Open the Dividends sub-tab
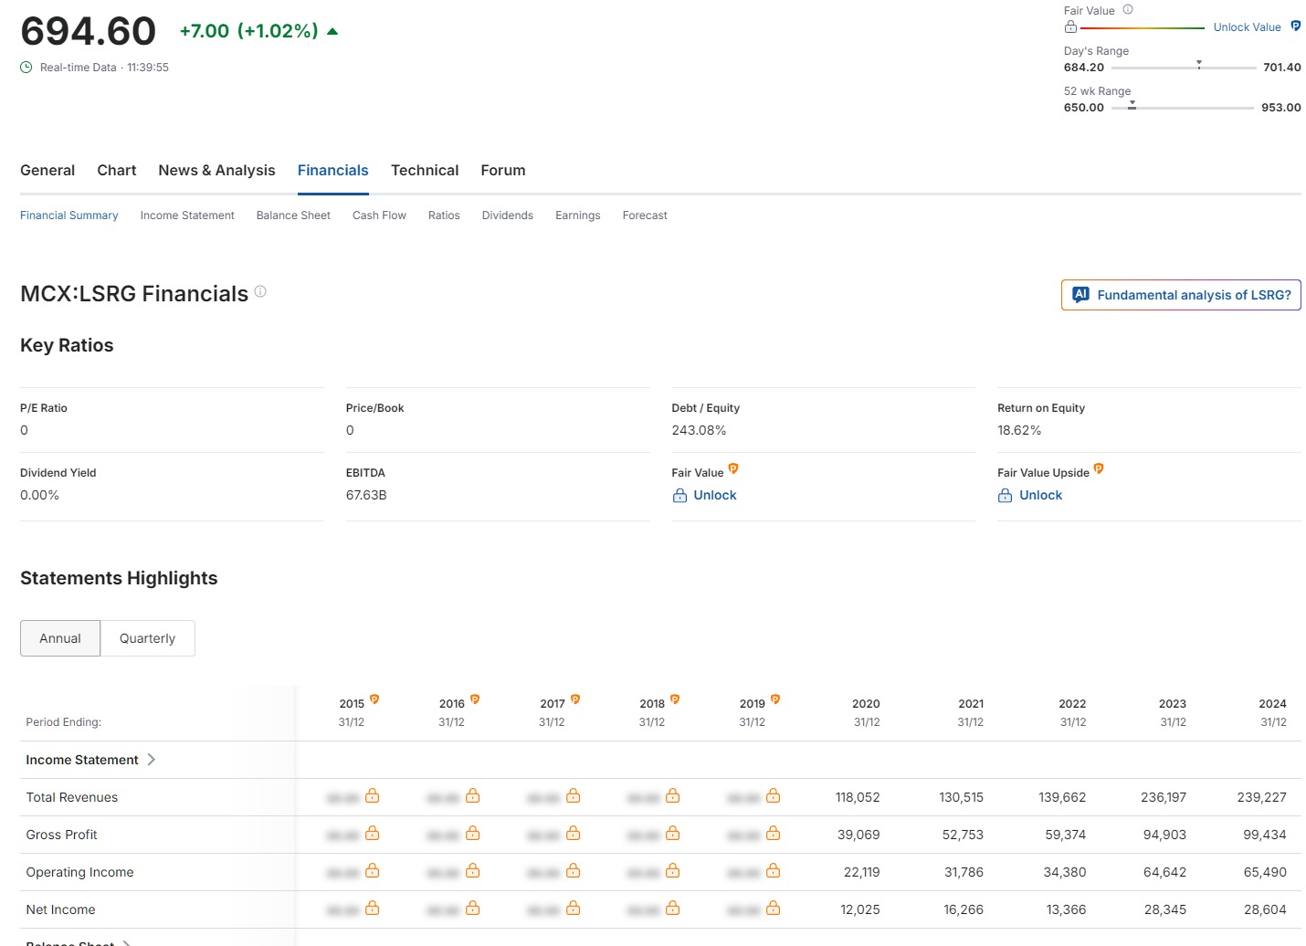 pyautogui.click(x=508, y=215)
